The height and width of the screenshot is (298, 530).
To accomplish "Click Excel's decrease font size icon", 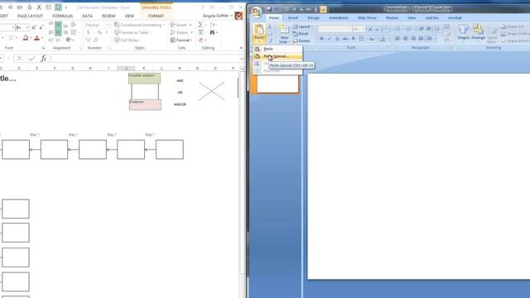I will coord(41,27).
